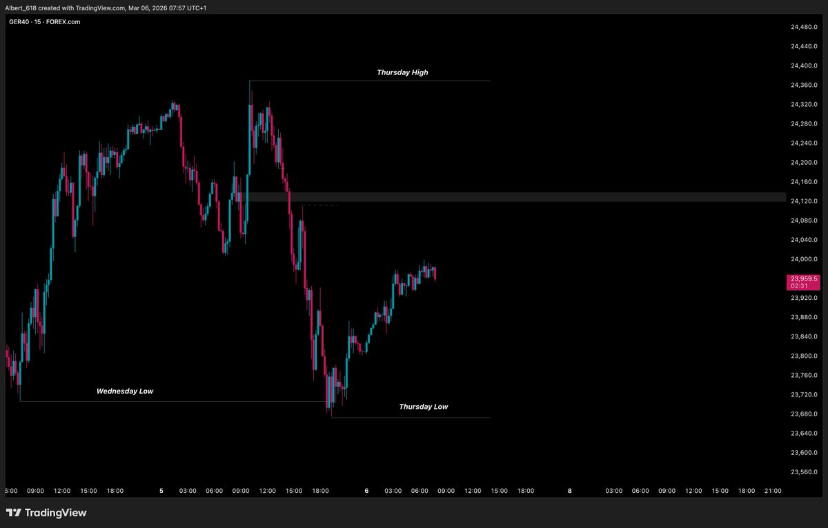Click the day 8 date label on time axis
The width and height of the screenshot is (828, 528).
[x=569, y=491]
